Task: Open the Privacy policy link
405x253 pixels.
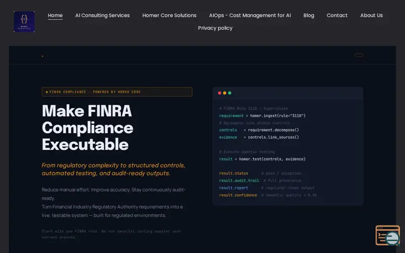Action: click(215, 28)
